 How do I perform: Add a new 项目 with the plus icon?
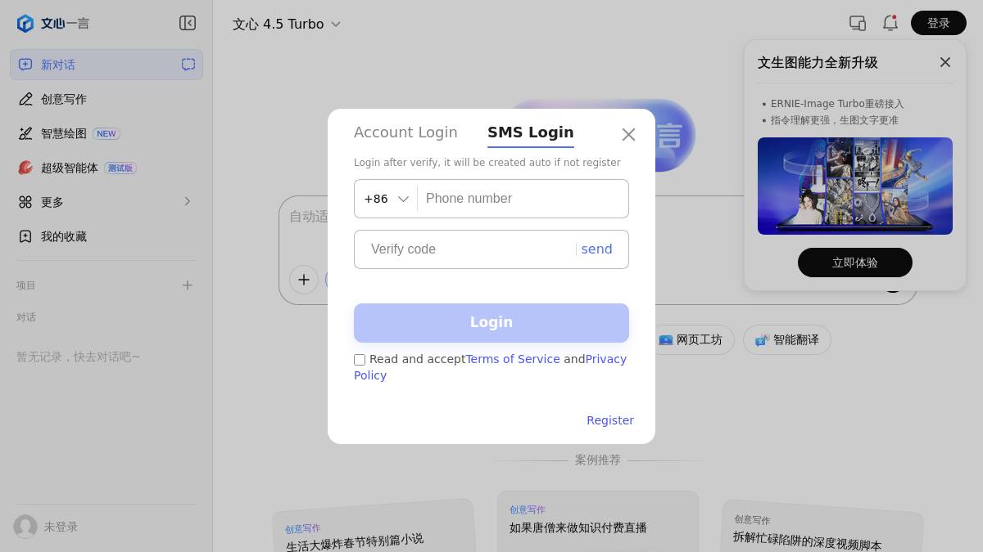pos(188,285)
